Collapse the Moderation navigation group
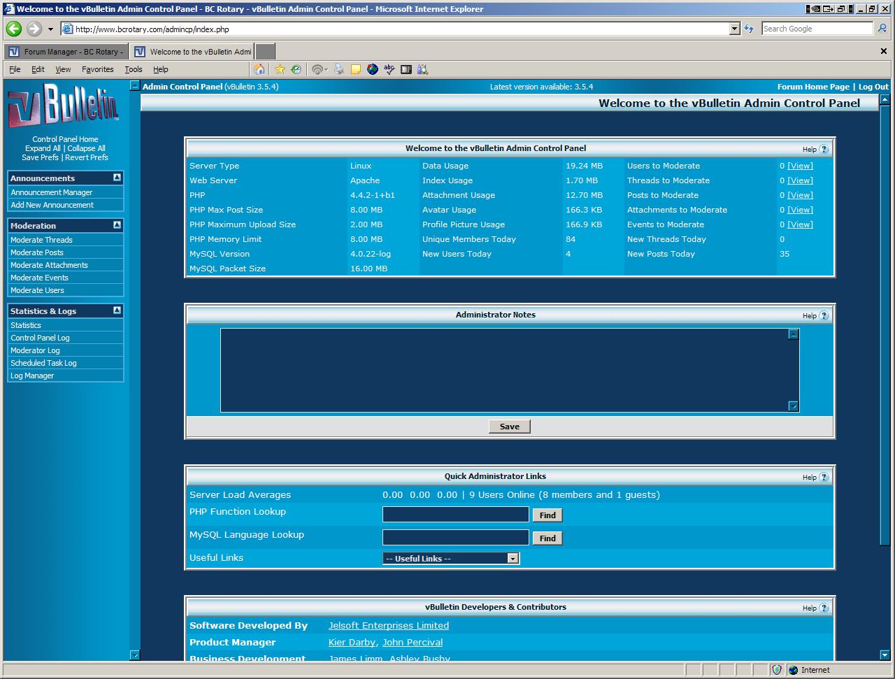Image resolution: width=895 pixels, height=679 pixels. [117, 225]
